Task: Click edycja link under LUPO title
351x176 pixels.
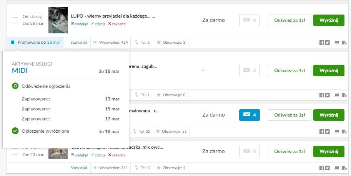Action: pyautogui.click(x=98, y=24)
